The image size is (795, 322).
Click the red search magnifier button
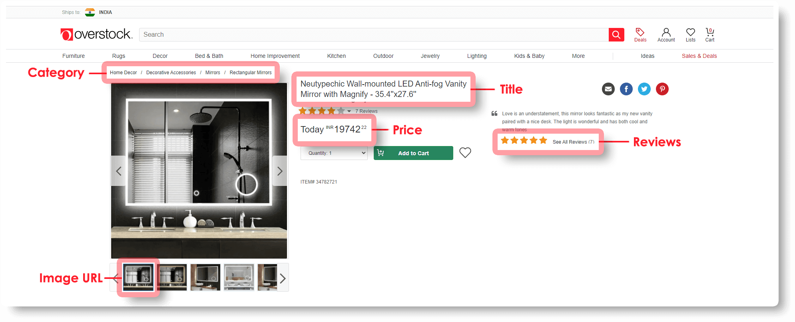[616, 35]
